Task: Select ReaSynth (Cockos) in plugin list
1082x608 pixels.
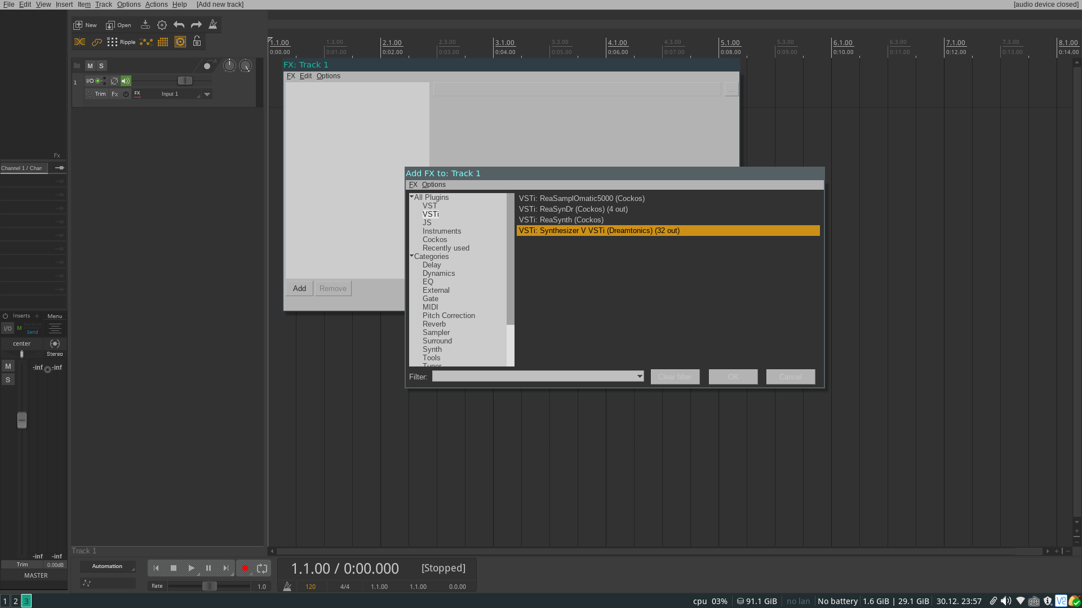Action: click(571, 220)
